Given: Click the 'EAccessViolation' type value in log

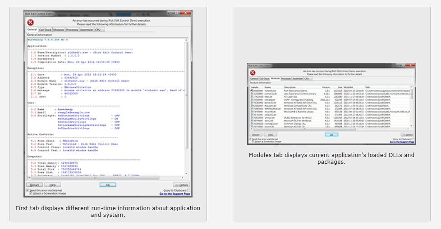Looking at the screenshot, I should click(78, 87).
